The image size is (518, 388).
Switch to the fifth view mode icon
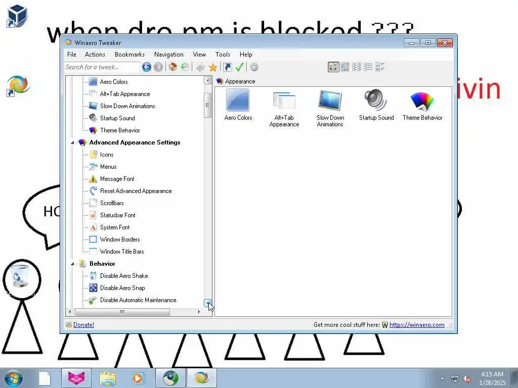point(380,67)
